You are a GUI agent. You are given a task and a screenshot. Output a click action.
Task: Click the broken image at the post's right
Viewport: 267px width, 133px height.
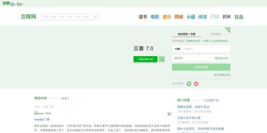(x=169, y=113)
